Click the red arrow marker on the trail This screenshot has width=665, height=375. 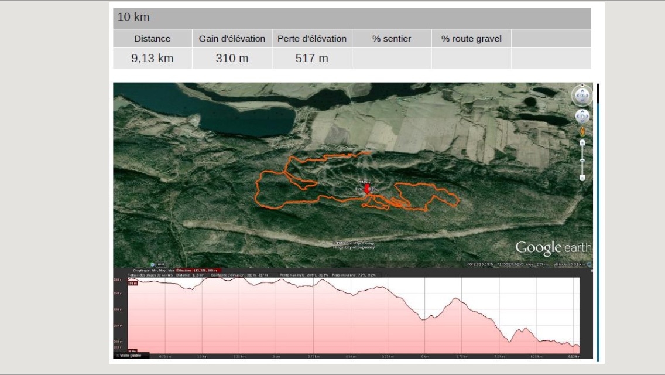click(x=367, y=189)
